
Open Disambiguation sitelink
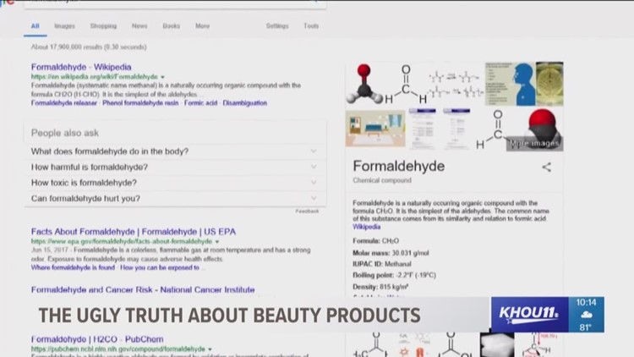coord(244,103)
